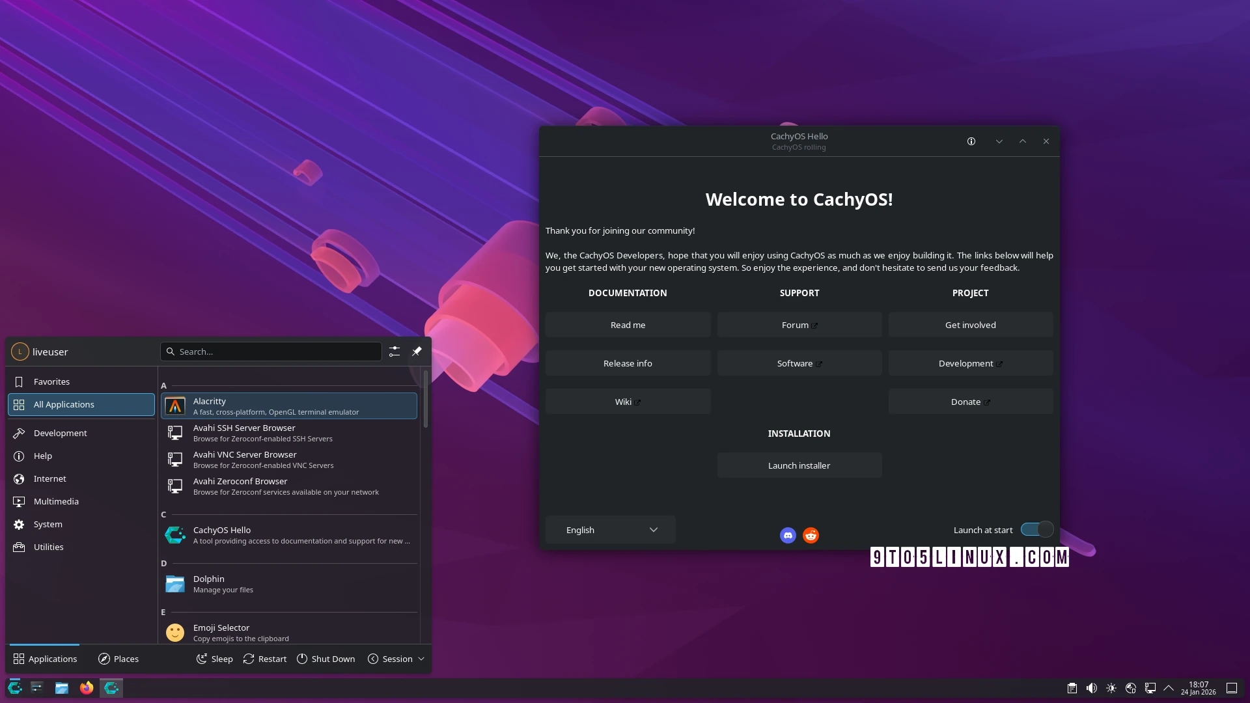Click the Discord icon in CachyOS Hello
This screenshot has width=1250, height=703.
click(x=787, y=535)
